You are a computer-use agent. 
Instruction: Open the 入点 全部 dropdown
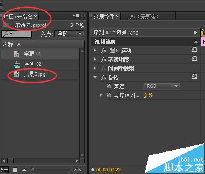[x=69, y=34]
